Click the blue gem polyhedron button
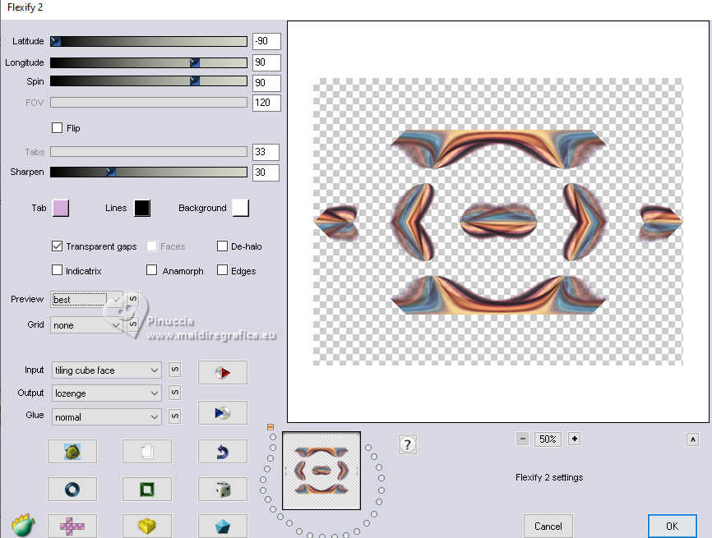Image resolution: width=712 pixels, height=538 pixels. [x=223, y=527]
